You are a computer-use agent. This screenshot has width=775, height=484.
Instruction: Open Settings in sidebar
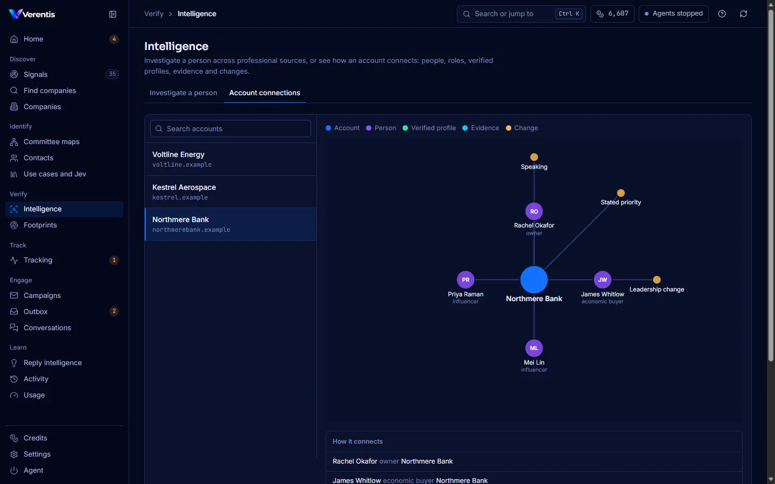coord(64,454)
